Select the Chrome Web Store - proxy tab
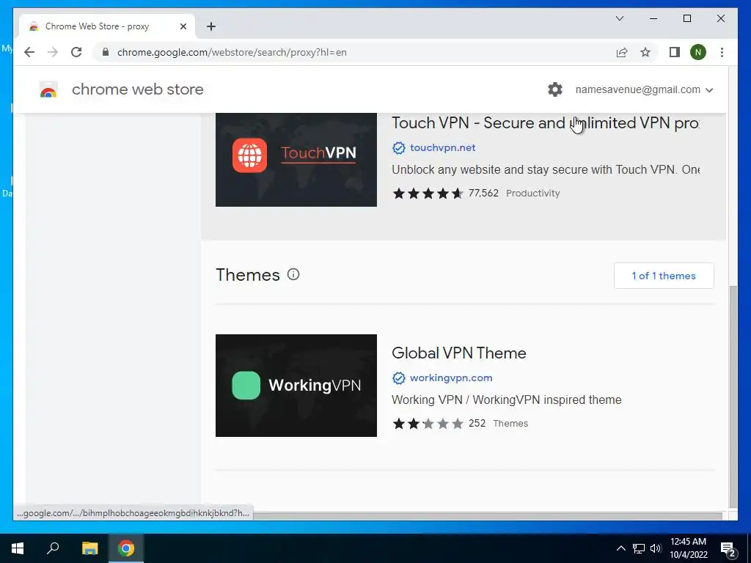 (x=107, y=26)
